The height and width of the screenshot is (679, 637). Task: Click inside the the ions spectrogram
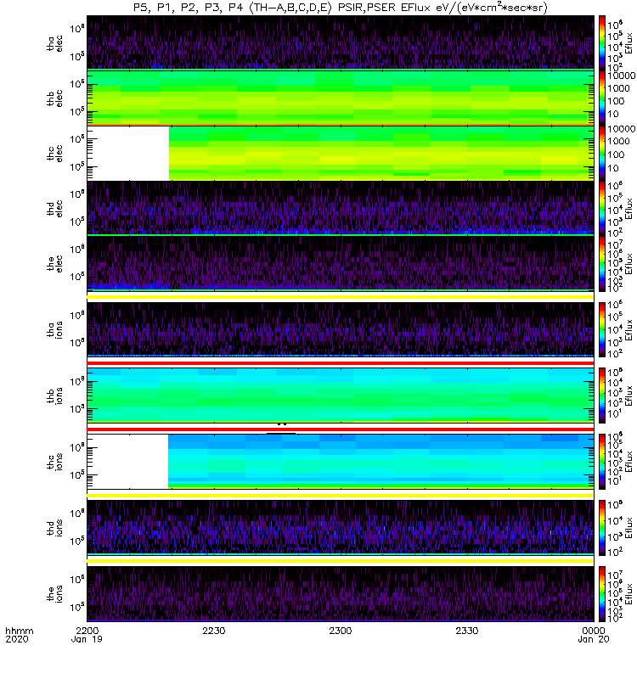pos(341,593)
